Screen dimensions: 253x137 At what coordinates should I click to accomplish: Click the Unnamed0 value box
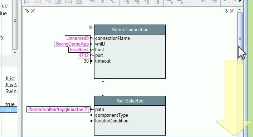(x=78, y=38)
